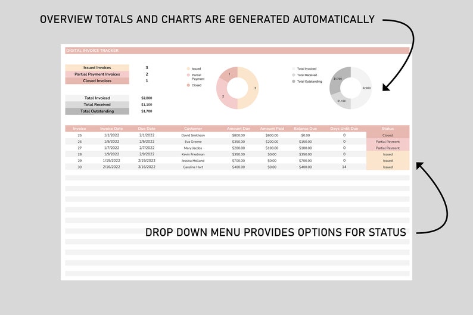Select the Issued Invoices count value 3
Viewport: 473px width, 315px height.
147,67
